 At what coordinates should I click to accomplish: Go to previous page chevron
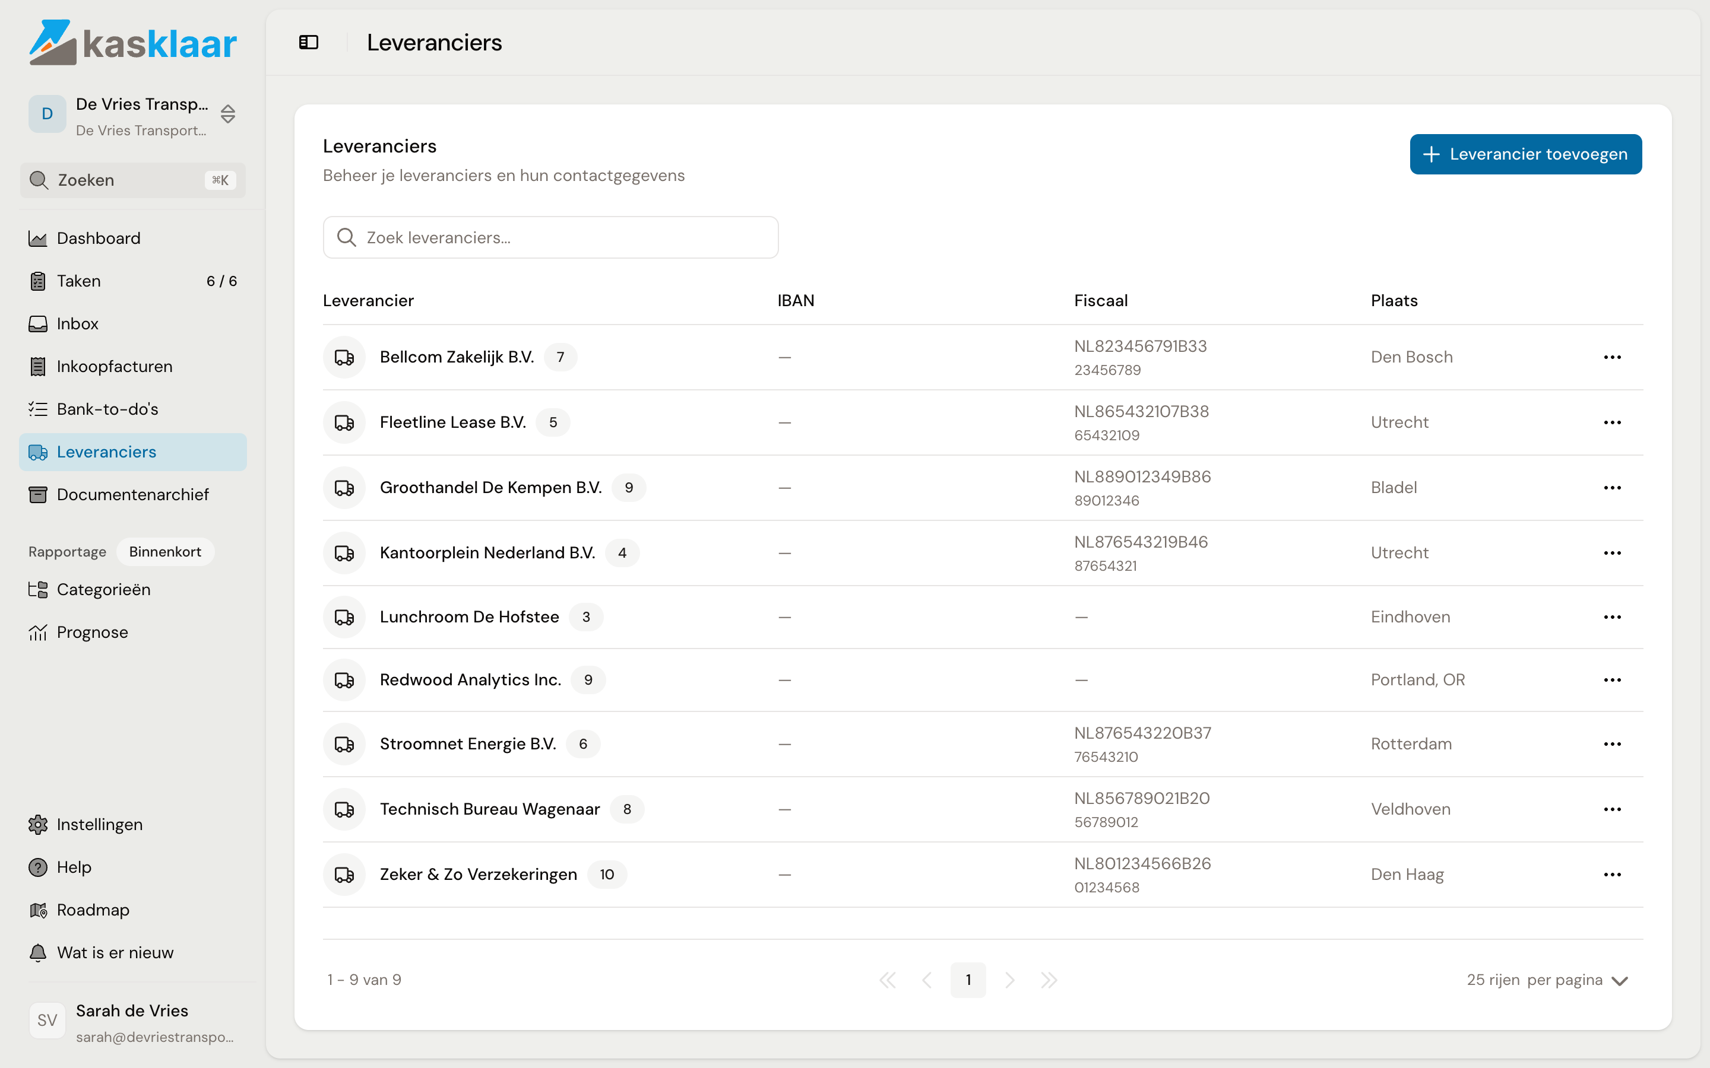(927, 980)
